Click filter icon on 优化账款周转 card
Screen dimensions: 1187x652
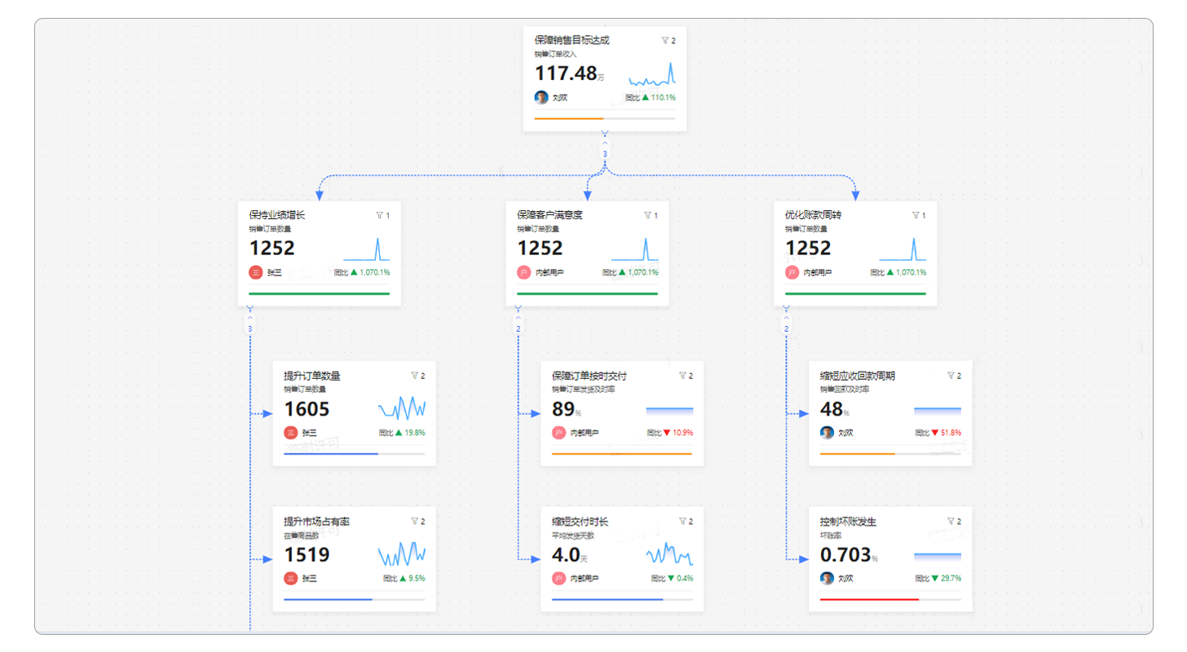coord(915,215)
